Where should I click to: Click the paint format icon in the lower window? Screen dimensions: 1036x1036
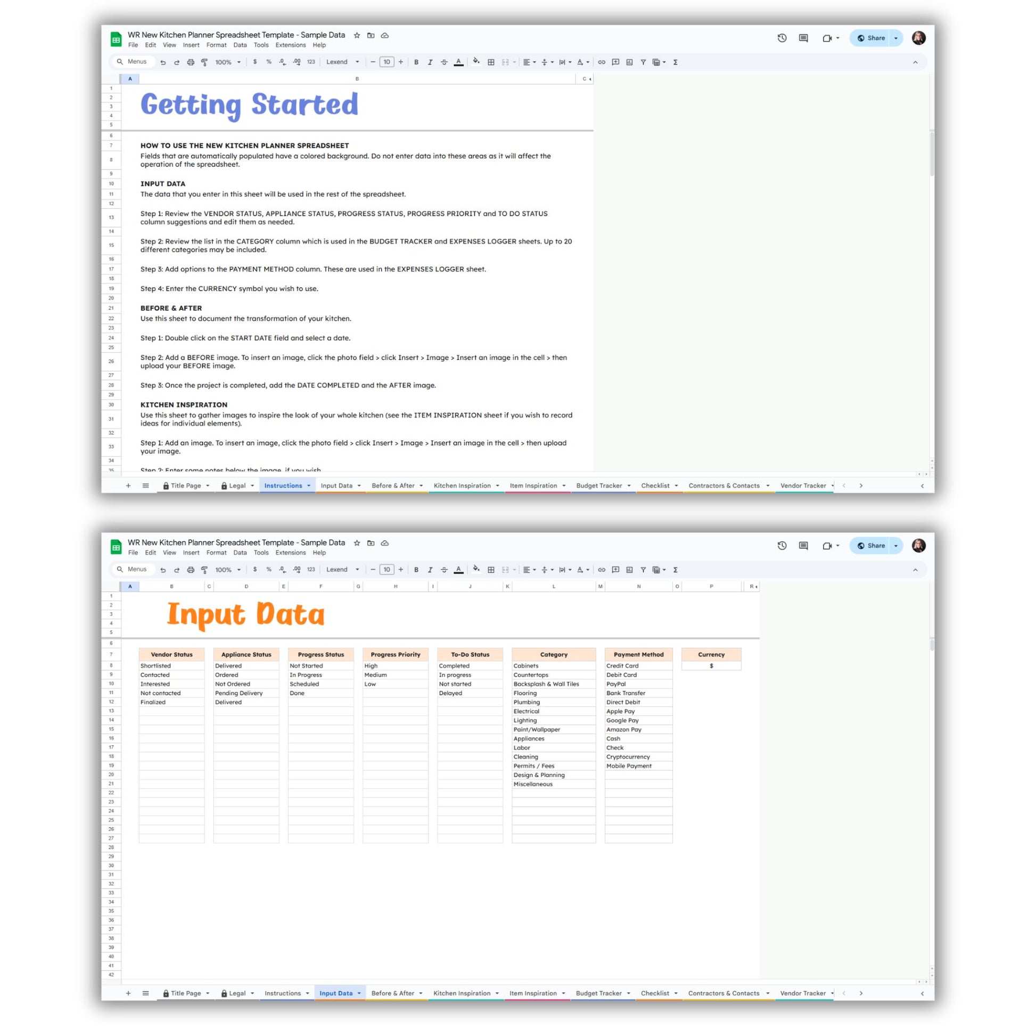tap(204, 570)
